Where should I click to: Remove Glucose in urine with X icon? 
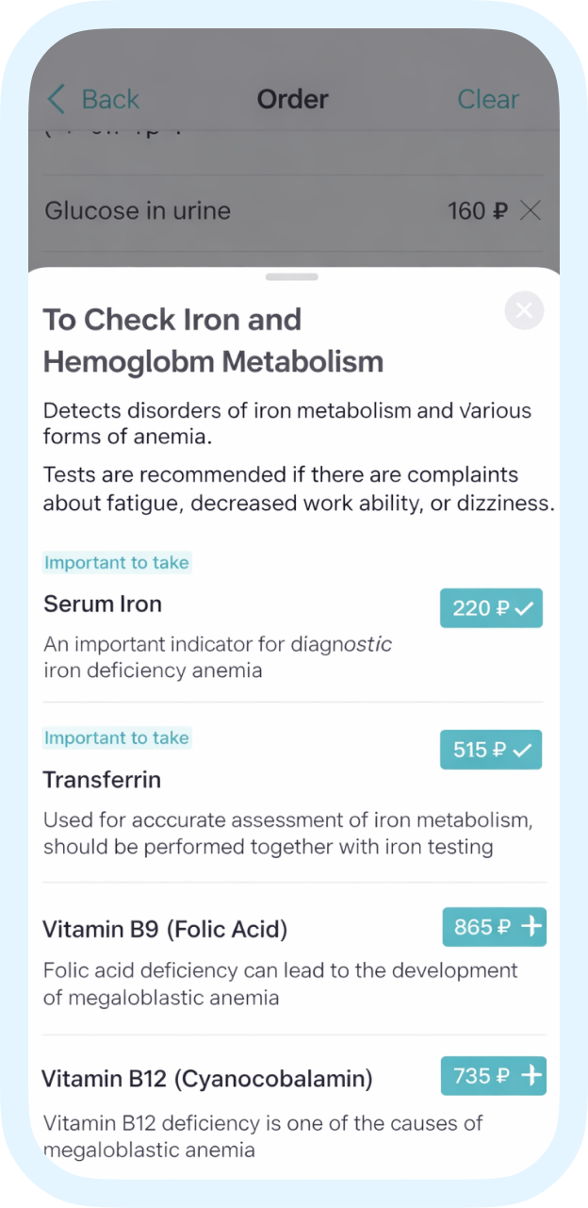click(531, 210)
